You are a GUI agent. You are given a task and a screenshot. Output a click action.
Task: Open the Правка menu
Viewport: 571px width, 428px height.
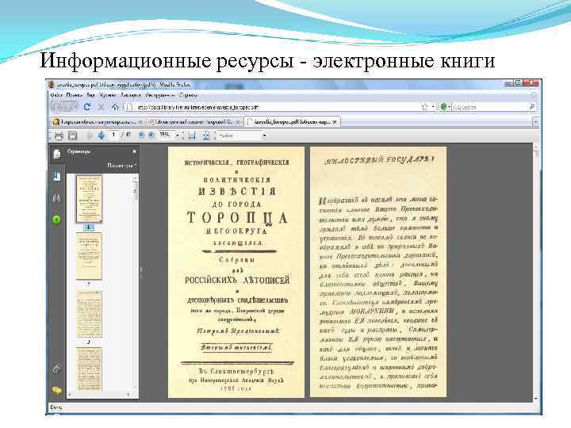[x=75, y=95]
